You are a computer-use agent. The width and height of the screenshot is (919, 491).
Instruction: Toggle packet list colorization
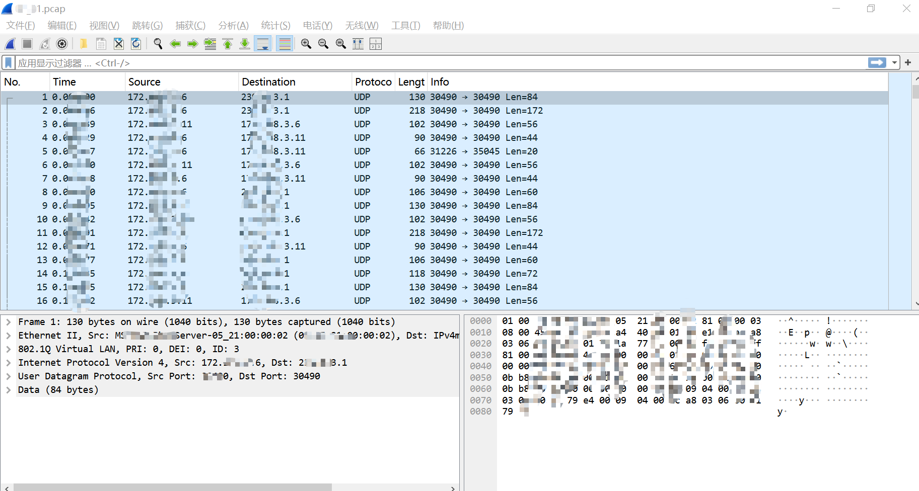pyautogui.click(x=285, y=44)
